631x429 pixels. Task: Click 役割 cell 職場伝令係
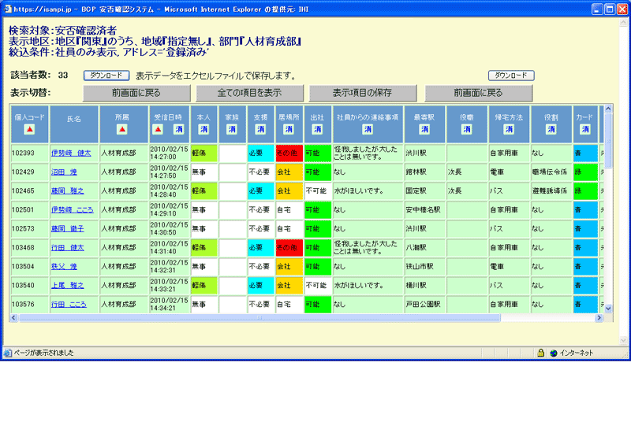[551, 172]
